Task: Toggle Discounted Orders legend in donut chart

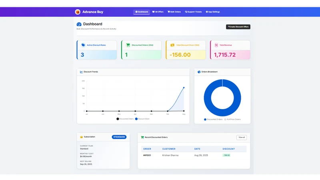Action: pyautogui.click(x=213, y=119)
